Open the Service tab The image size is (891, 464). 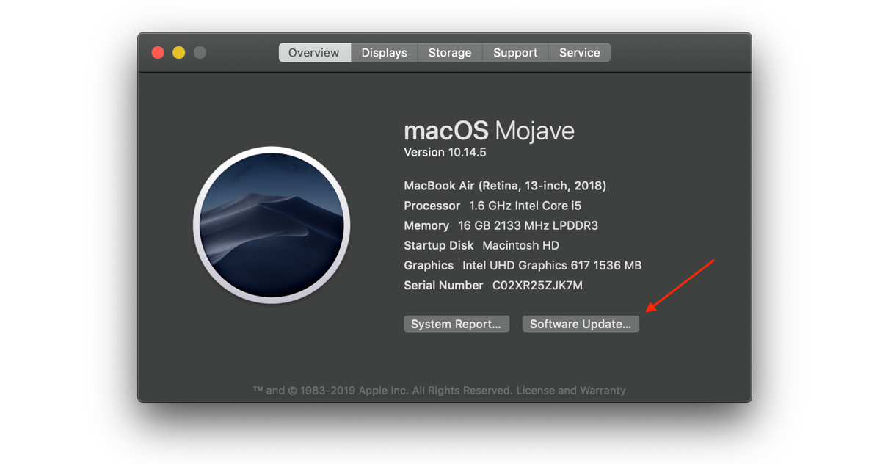[579, 53]
